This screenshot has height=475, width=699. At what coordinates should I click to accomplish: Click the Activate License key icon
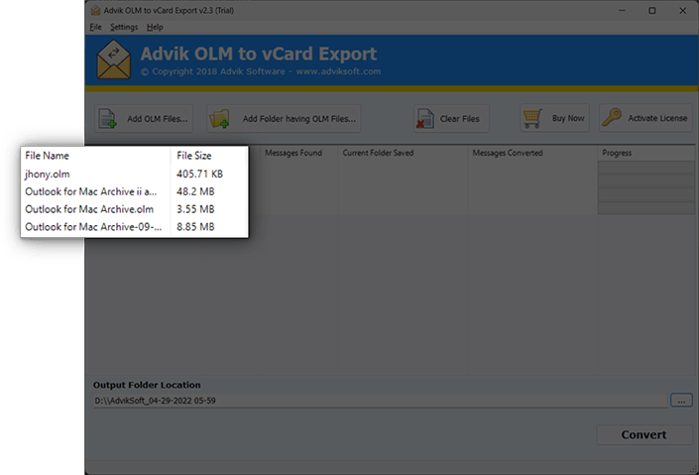tap(612, 118)
